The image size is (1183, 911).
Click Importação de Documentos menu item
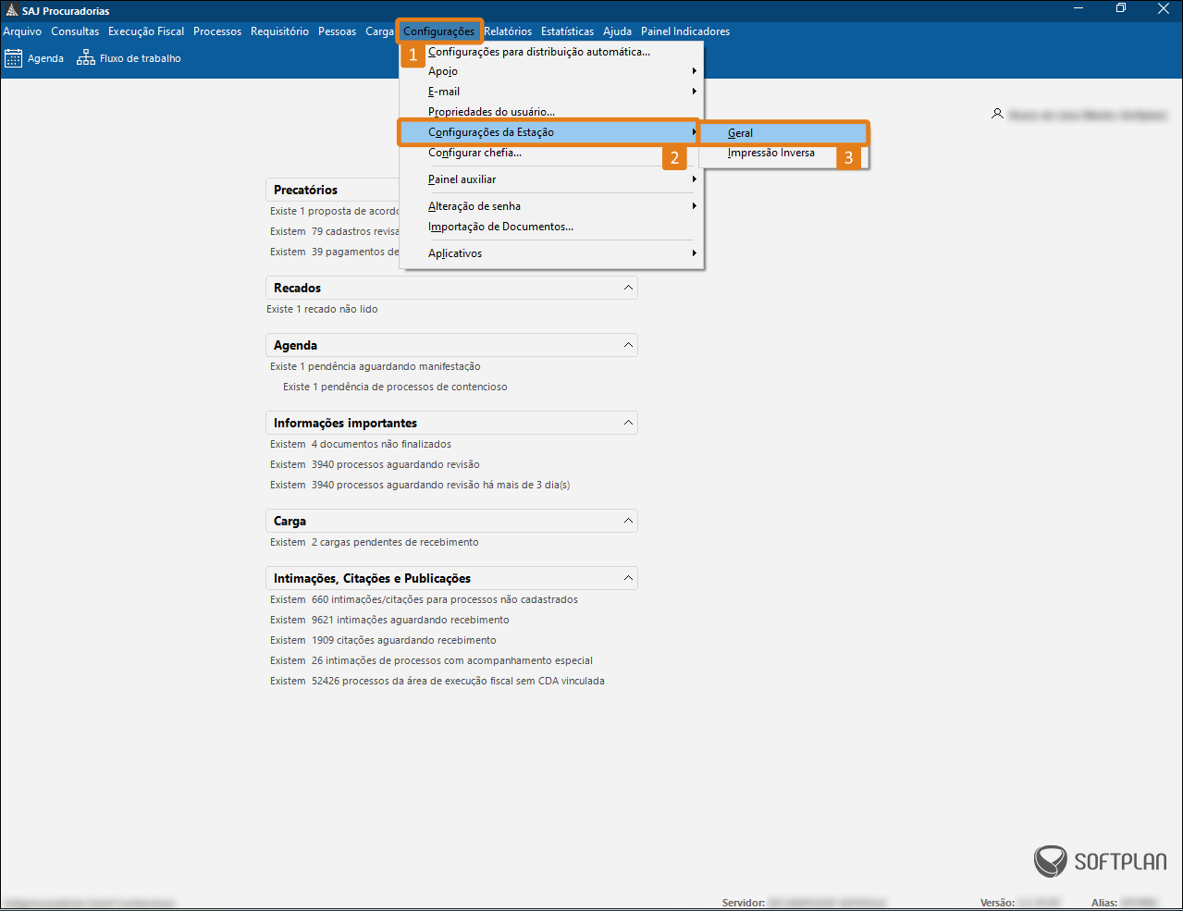[500, 227]
